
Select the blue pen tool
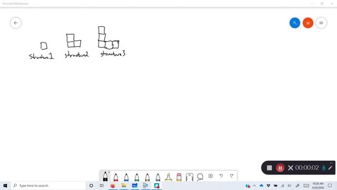126,177
